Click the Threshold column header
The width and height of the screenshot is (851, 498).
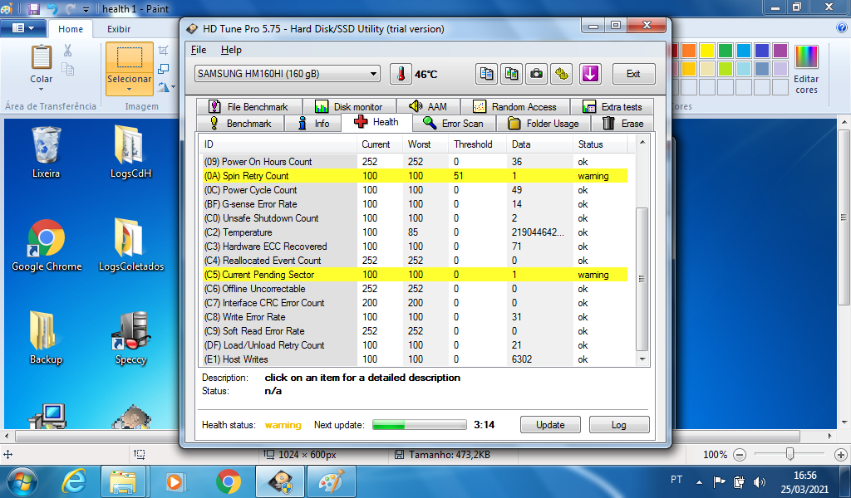tap(473, 144)
